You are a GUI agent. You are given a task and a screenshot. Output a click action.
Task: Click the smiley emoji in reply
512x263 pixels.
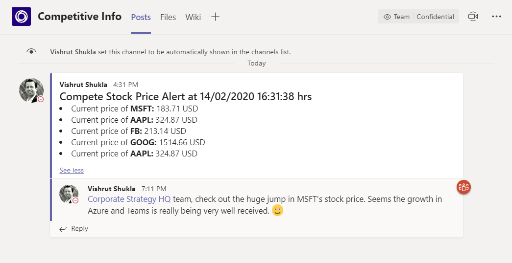pyautogui.click(x=277, y=211)
